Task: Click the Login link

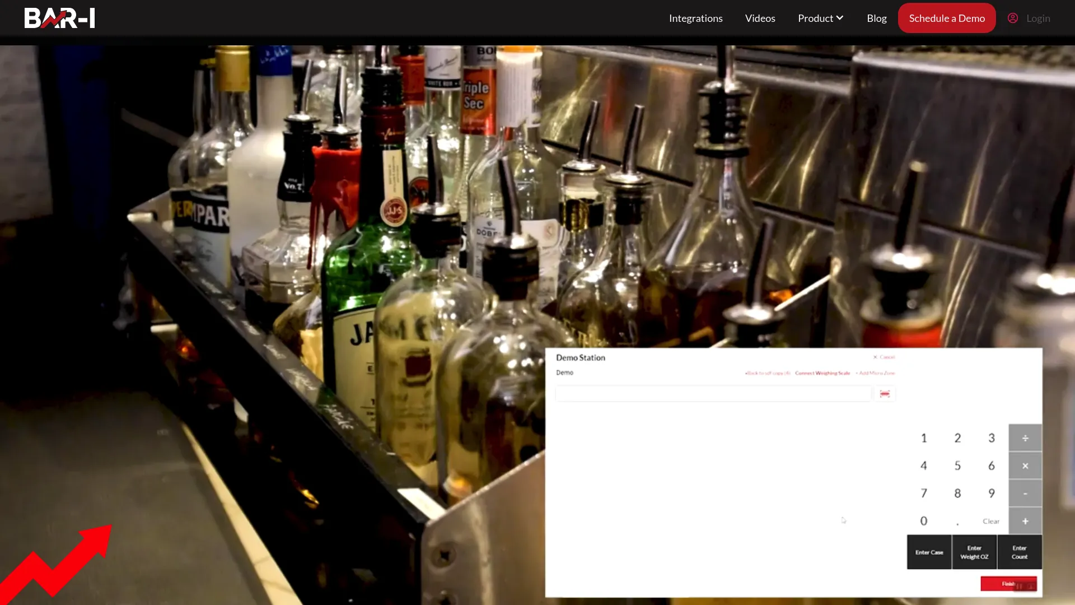Action: 1038,18
